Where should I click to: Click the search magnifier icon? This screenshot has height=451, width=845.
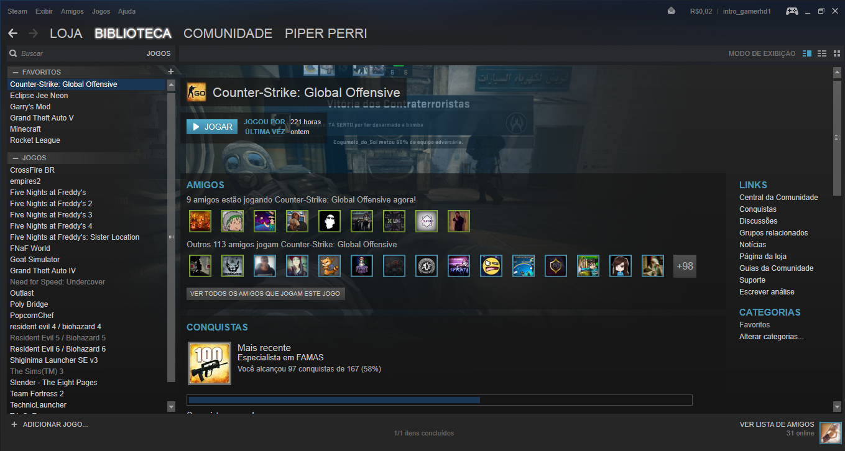point(13,53)
